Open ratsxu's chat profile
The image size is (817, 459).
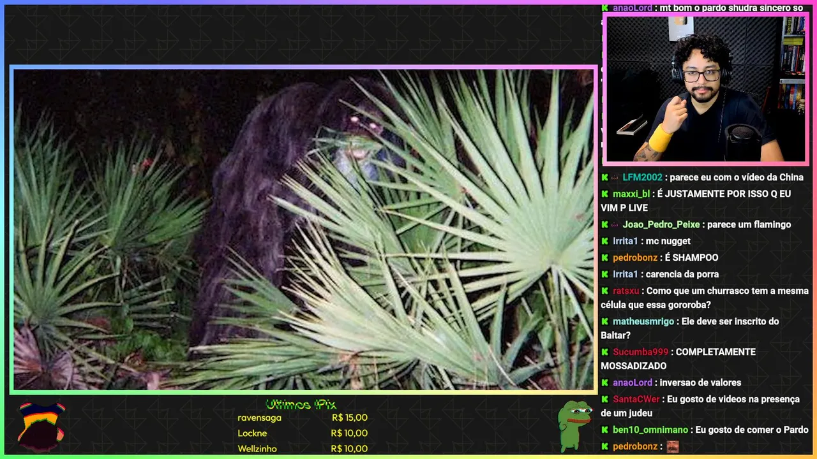click(626, 291)
